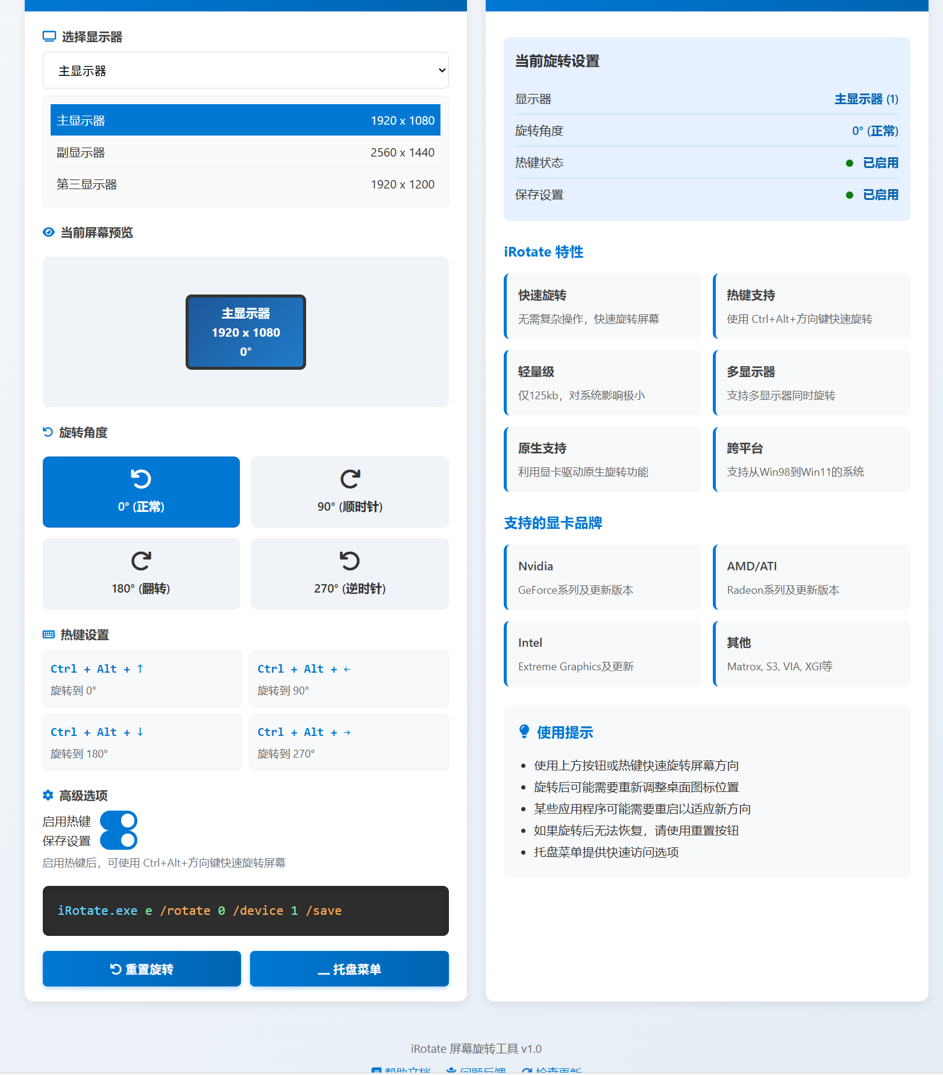The width and height of the screenshot is (943, 1075).
Task: Click the tip 如果旋转后无法恢复,请使用重置按钮
Action: pos(636,830)
